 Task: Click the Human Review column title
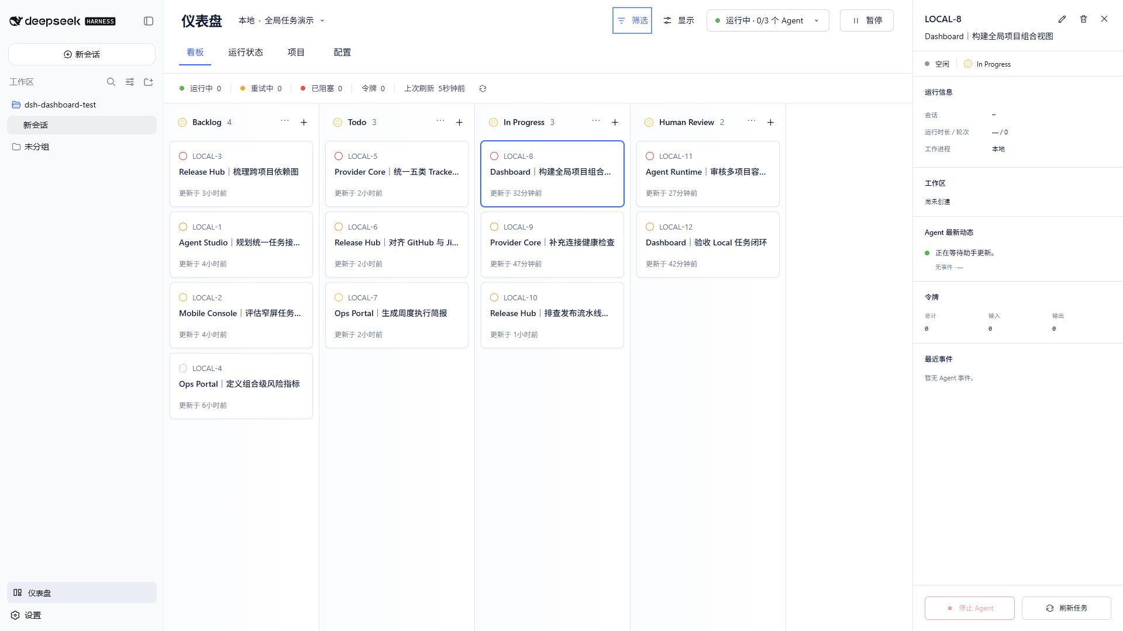click(x=686, y=122)
